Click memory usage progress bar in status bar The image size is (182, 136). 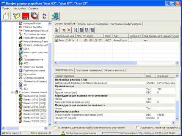pos(111,133)
